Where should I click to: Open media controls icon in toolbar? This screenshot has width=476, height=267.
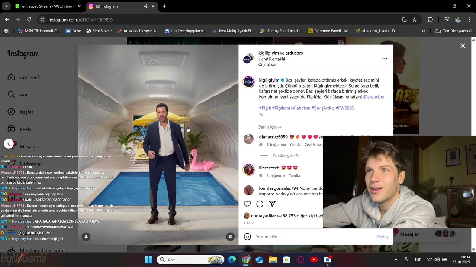point(447,20)
